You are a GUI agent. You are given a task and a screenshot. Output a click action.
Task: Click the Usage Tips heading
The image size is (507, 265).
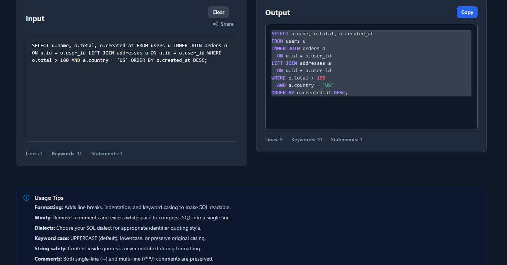49,198
